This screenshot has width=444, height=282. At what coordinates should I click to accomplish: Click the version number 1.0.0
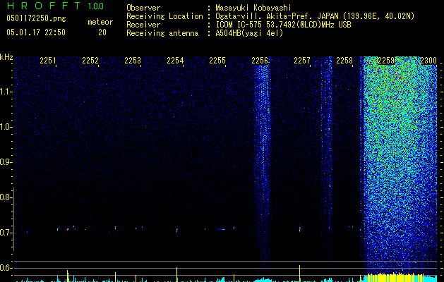(95, 6)
